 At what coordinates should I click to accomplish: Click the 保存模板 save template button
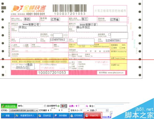62,116
